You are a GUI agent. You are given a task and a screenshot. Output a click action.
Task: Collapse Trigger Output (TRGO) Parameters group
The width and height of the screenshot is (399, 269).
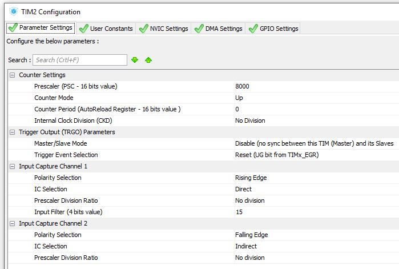point(12,132)
